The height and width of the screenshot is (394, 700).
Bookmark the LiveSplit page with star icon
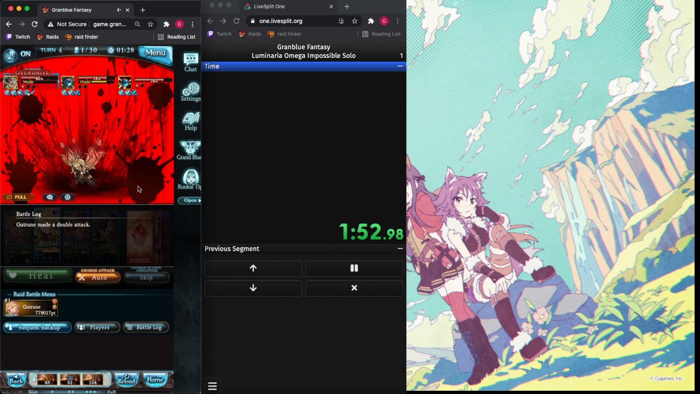(x=354, y=21)
